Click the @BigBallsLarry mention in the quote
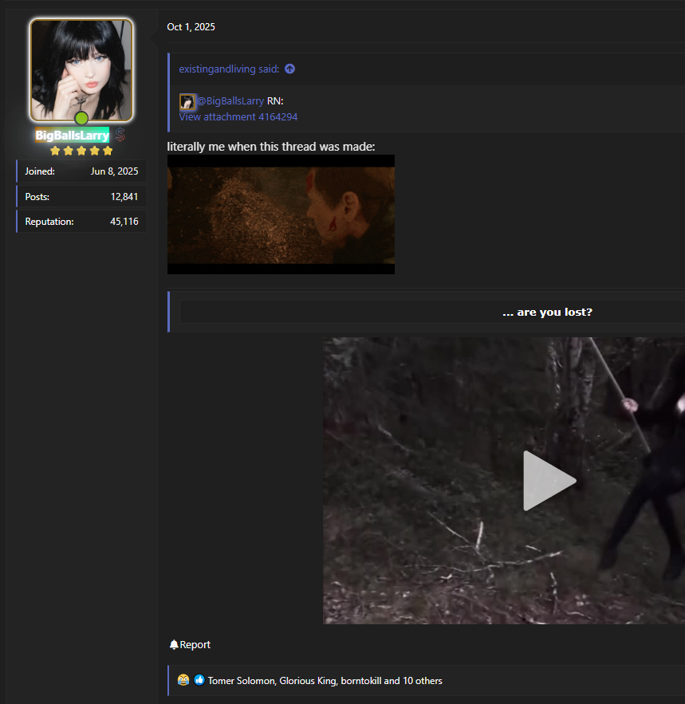Screen dimensions: 685x704 [230, 101]
